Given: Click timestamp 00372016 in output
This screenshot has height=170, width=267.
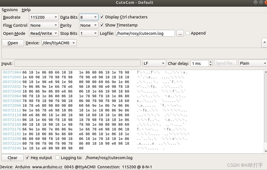Looking at the screenshot, I should (x=12, y=82).
